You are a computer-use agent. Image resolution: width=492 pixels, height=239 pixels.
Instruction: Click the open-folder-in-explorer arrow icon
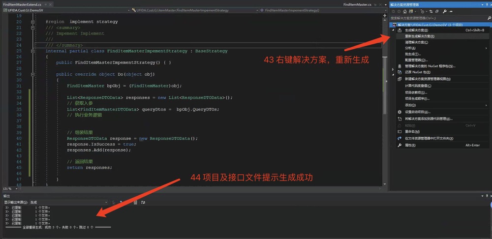[x=400, y=138]
